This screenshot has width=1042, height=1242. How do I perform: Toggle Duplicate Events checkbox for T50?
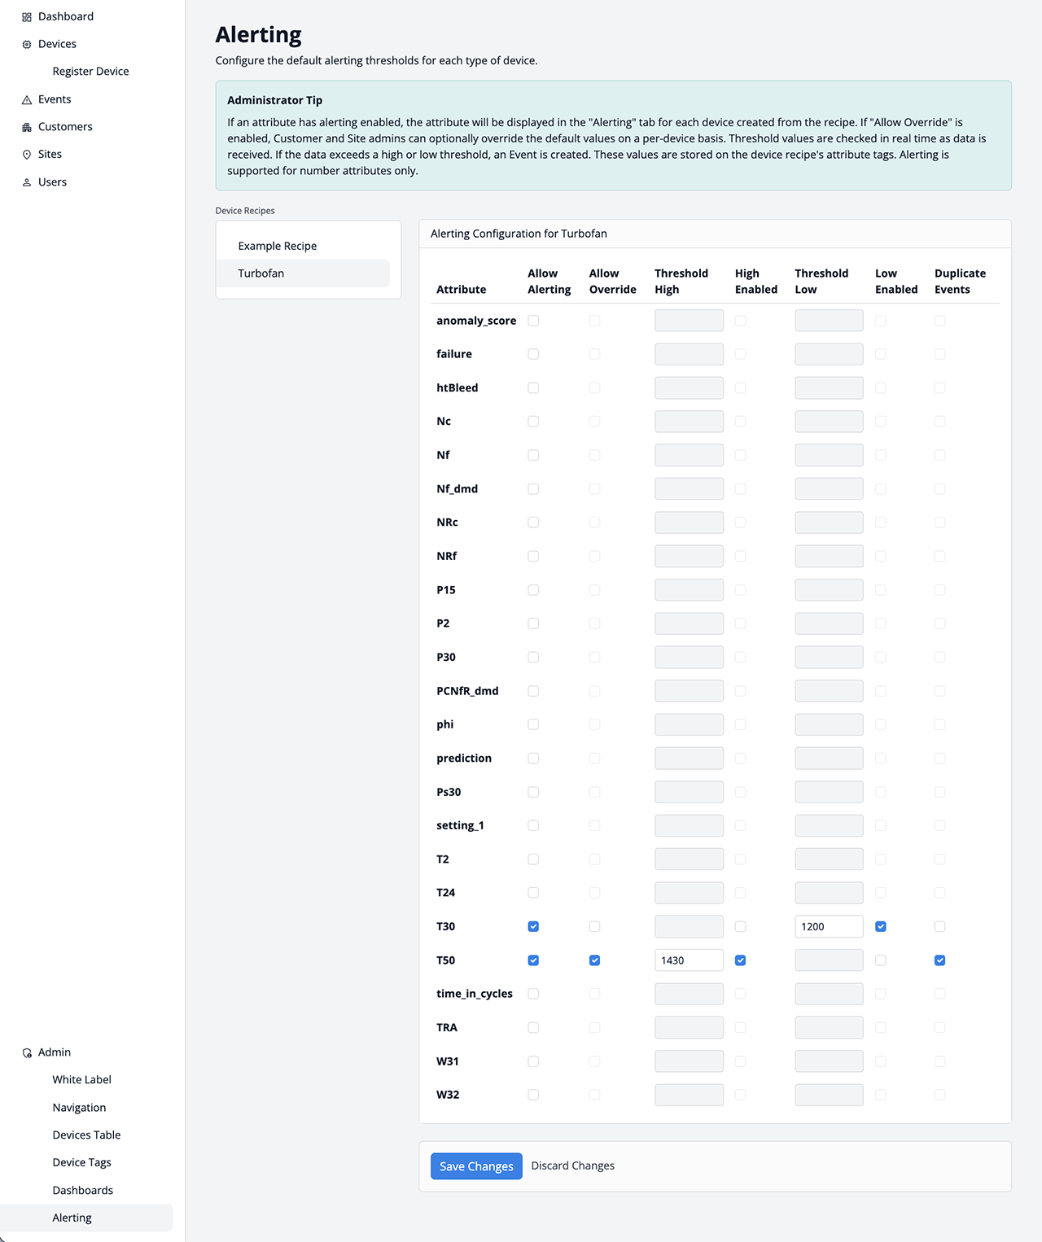click(x=939, y=960)
